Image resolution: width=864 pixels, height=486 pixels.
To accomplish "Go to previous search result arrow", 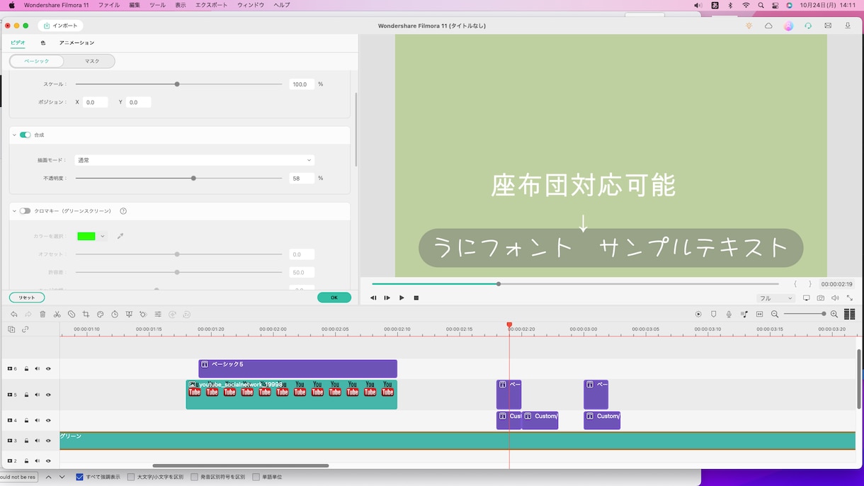I will coord(48,477).
